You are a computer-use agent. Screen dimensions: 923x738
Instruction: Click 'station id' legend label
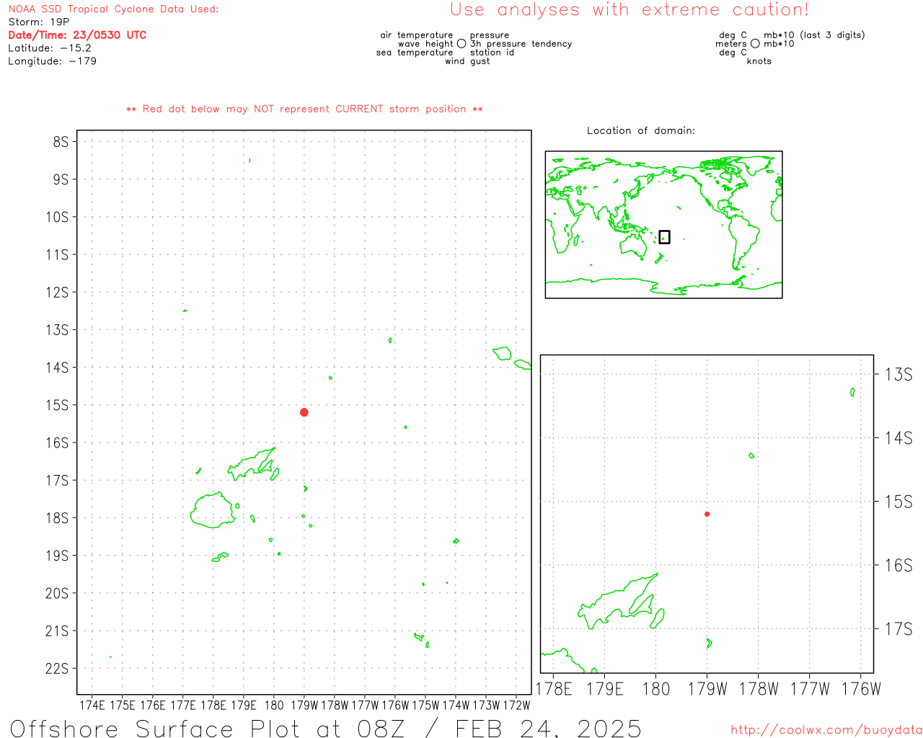(492, 53)
